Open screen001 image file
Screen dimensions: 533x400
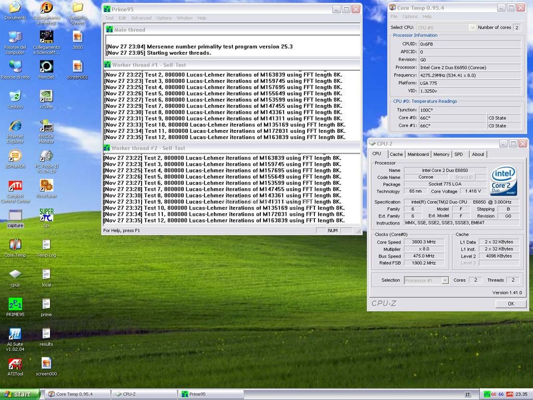[x=78, y=70]
